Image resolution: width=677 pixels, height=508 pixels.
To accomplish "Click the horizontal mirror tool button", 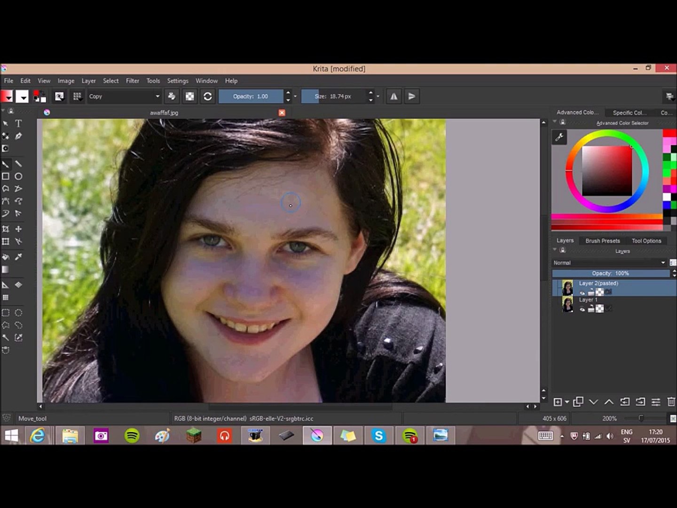I will pyautogui.click(x=394, y=96).
